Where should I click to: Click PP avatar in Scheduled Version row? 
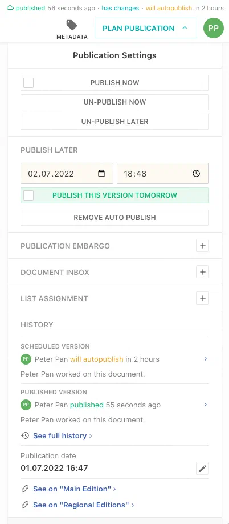26,359
